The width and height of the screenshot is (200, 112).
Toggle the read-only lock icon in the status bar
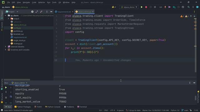[x=191, y=110]
